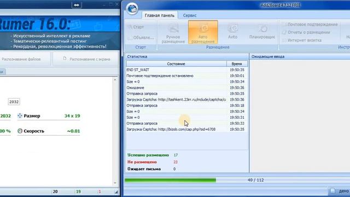Click the Rumer status bar counter 20
This screenshot has height=197, width=350.
click(55, 192)
